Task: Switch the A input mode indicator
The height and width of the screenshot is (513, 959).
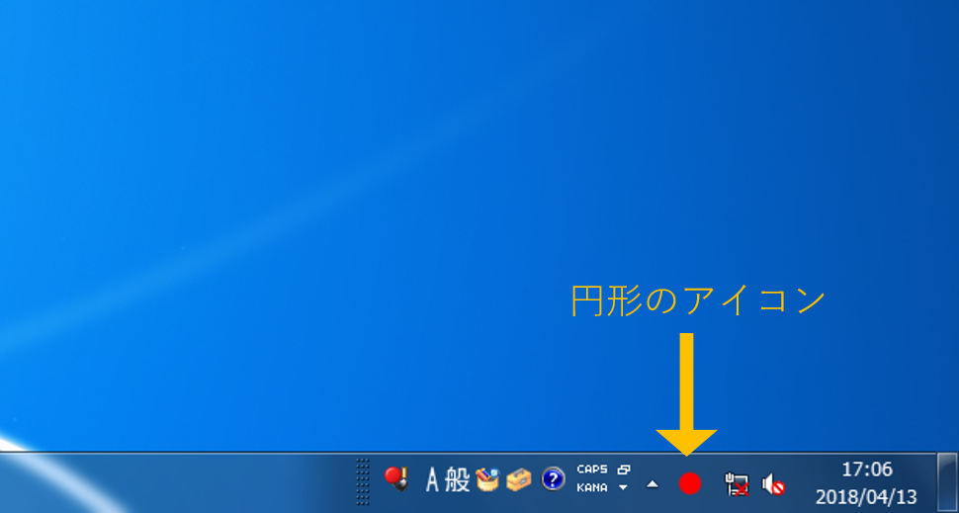Action: click(432, 480)
